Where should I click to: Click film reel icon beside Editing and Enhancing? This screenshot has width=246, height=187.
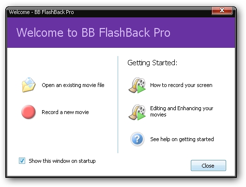[x=137, y=112]
